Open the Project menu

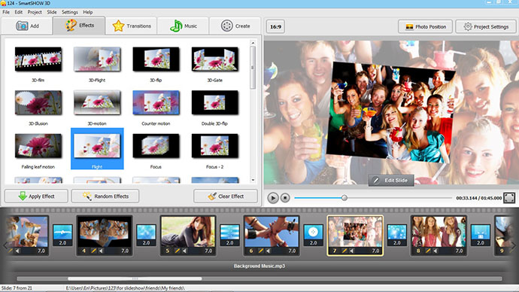click(x=35, y=12)
